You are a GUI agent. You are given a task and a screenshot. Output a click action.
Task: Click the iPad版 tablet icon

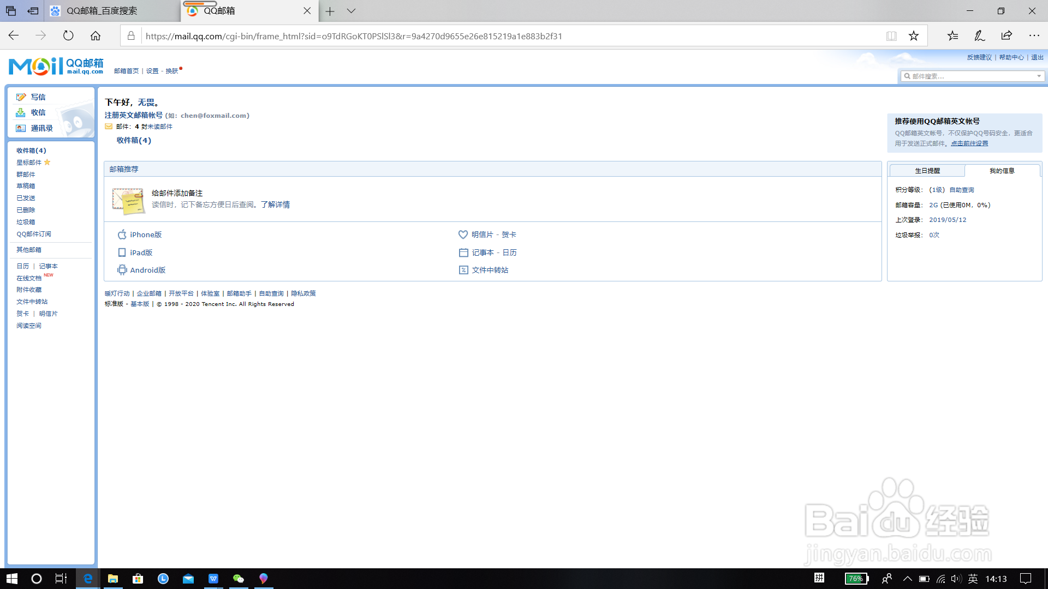point(122,253)
